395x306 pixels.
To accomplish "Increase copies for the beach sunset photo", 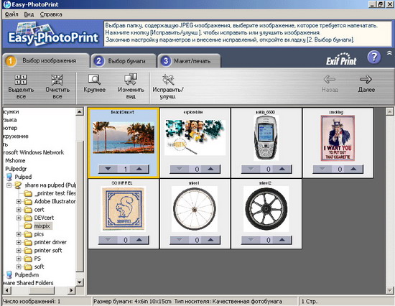I will pos(139,169).
